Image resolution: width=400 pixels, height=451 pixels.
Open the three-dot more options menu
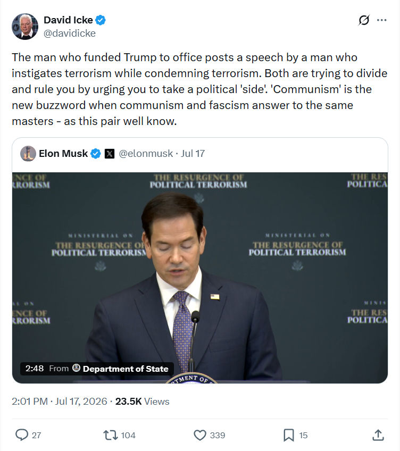(x=381, y=20)
